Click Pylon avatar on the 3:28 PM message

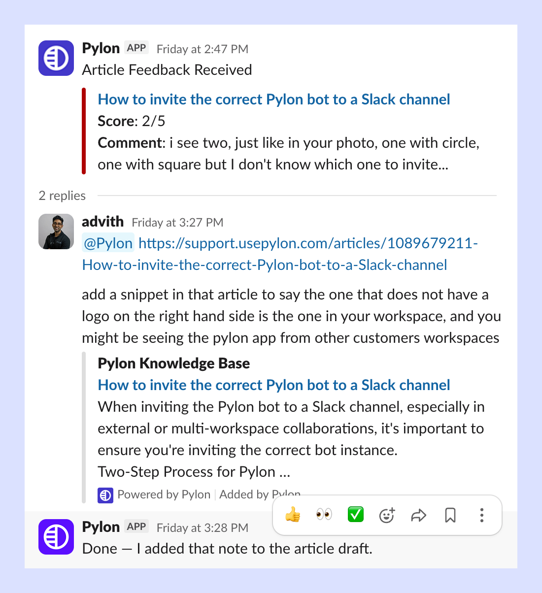click(x=56, y=537)
